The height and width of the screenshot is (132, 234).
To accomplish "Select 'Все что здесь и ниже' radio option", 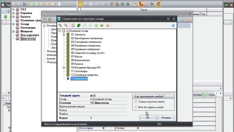I will [x=136, y=107].
